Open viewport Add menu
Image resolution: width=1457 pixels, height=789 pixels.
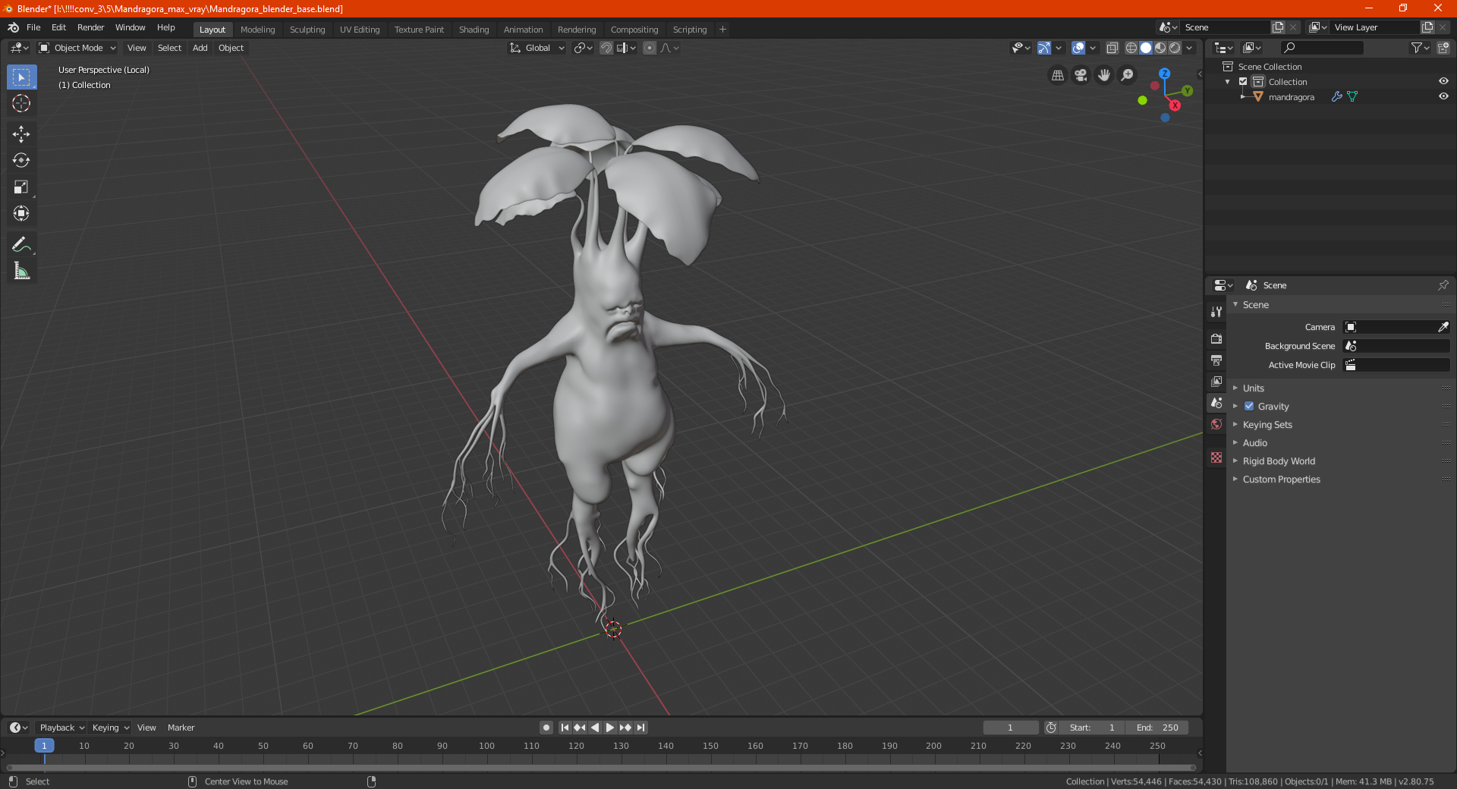coord(200,48)
